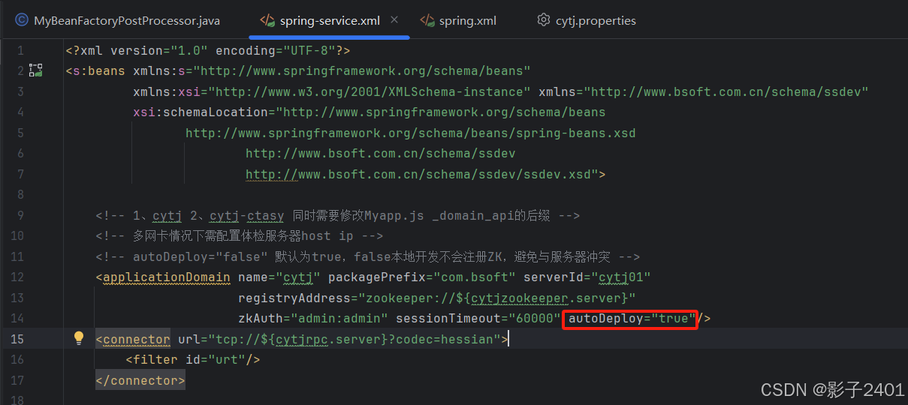908x405 pixels.
Task: Click the autoDeploy="true" attribute
Action: (632, 319)
